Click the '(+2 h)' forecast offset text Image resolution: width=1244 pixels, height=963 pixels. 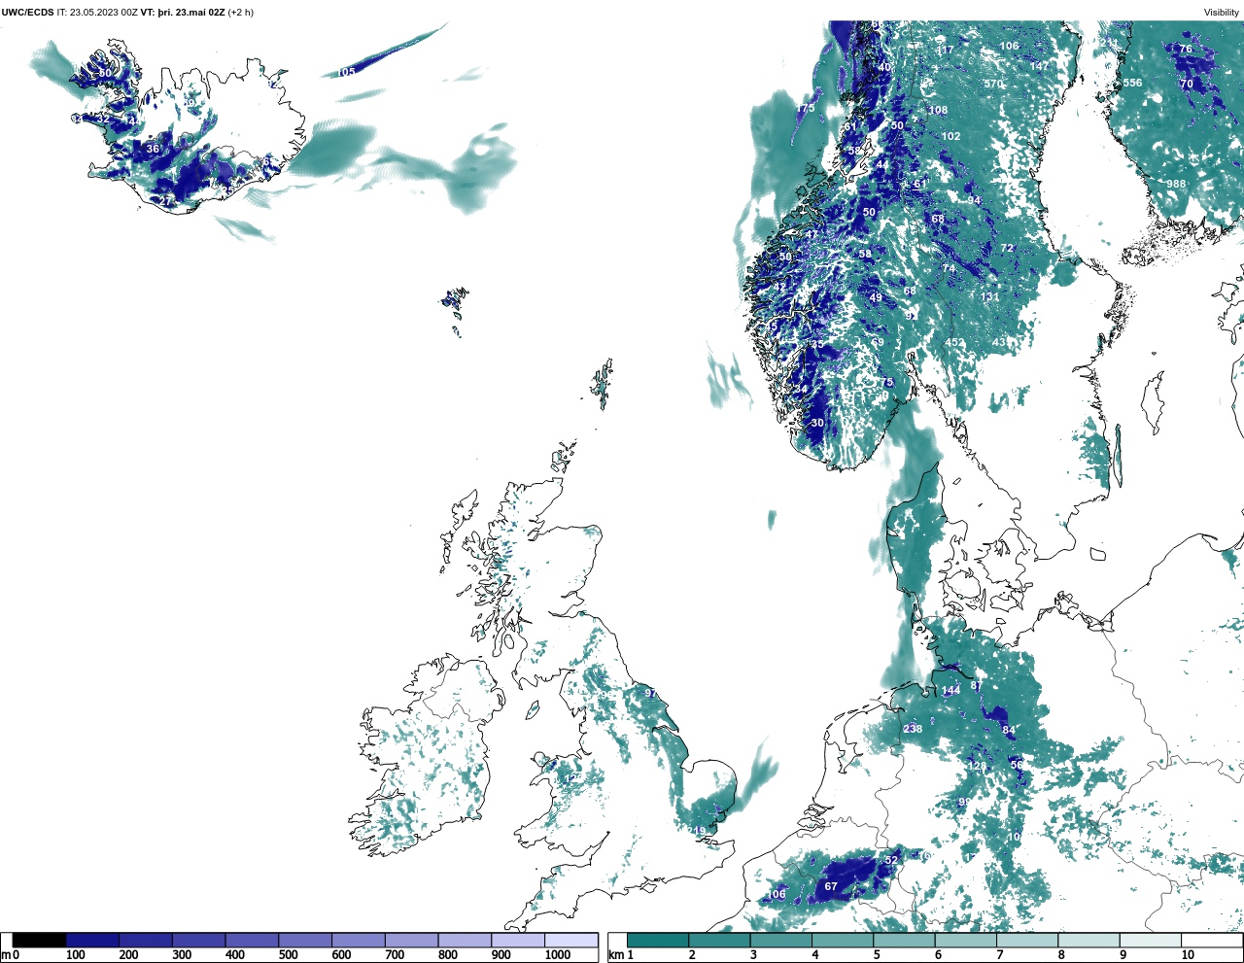click(x=241, y=13)
